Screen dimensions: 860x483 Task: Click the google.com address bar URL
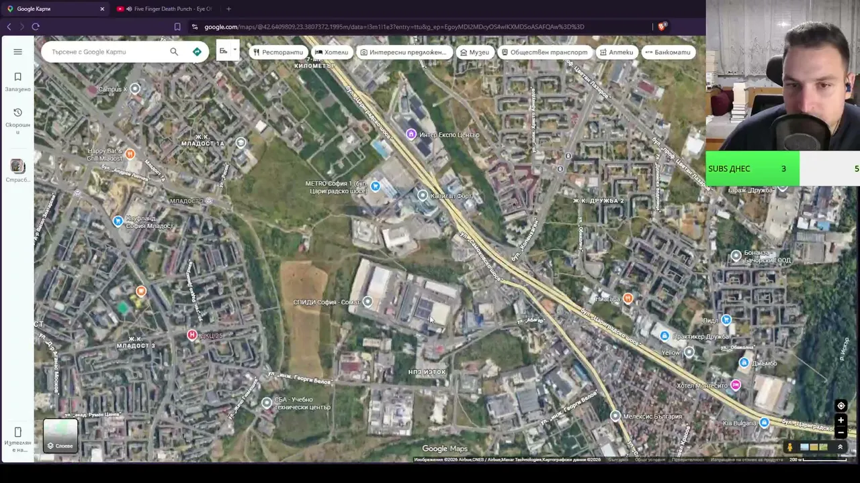click(394, 27)
